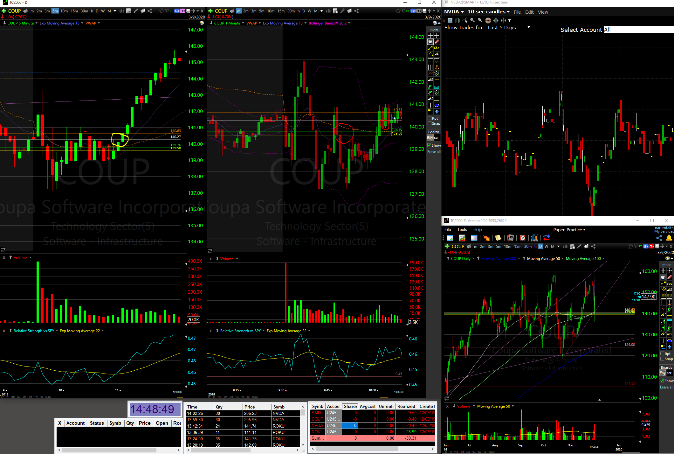This screenshot has width=674, height=454.
Task: Click the 14:02:26 NVDA trade row
Action: [x=243, y=413]
